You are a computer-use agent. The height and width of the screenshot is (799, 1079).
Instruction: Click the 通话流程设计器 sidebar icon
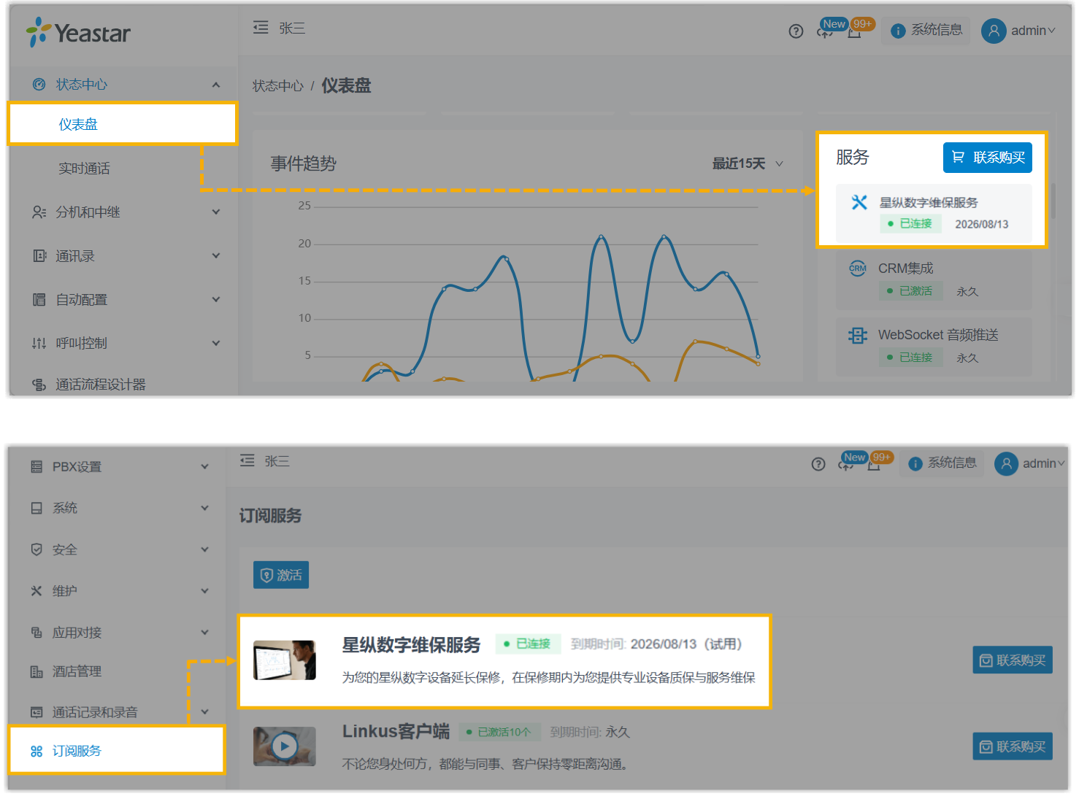(39, 385)
